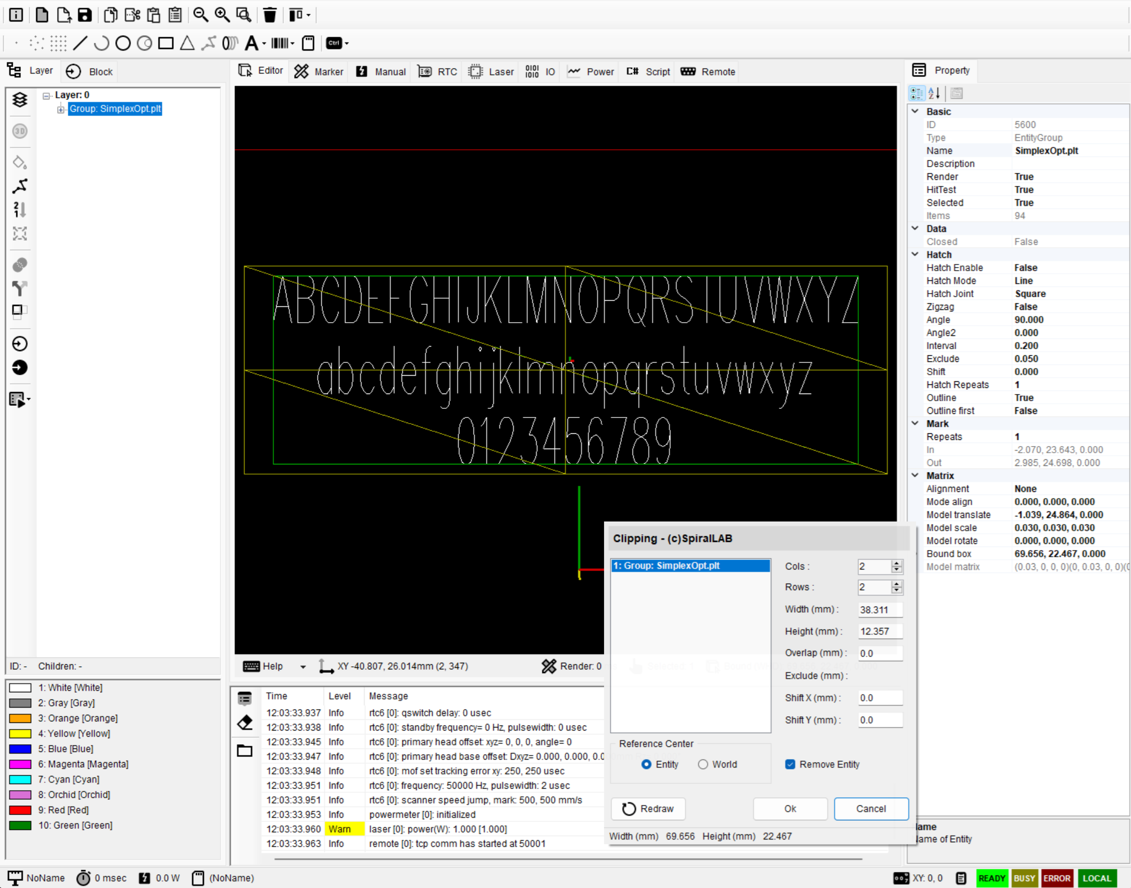Decrease the Rows spinner value
The width and height of the screenshot is (1131, 888).
point(897,590)
